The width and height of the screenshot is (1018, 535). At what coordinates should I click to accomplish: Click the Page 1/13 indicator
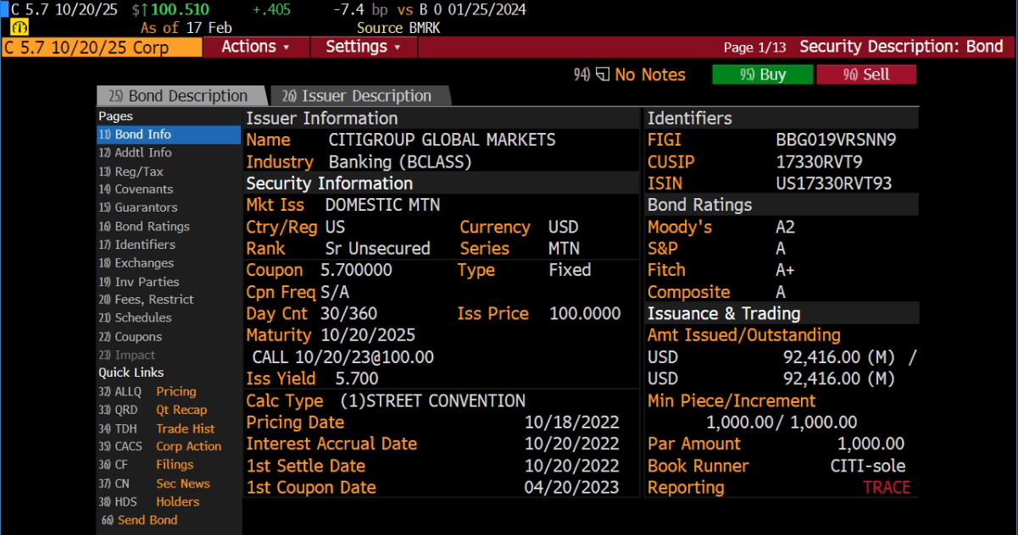755,48
